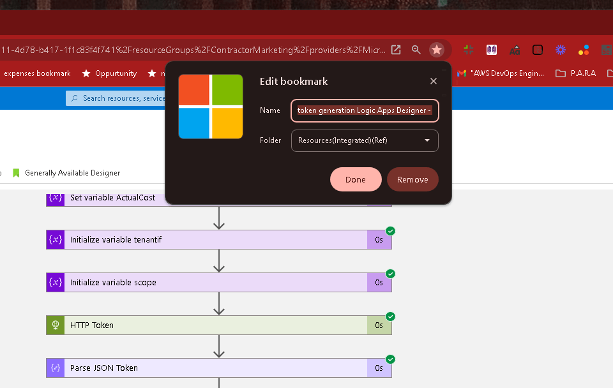The width and height of the screenshot is (613, 388).
Task: Click the 0s duration on Initialize variable scope
Action: click(379, 283)
